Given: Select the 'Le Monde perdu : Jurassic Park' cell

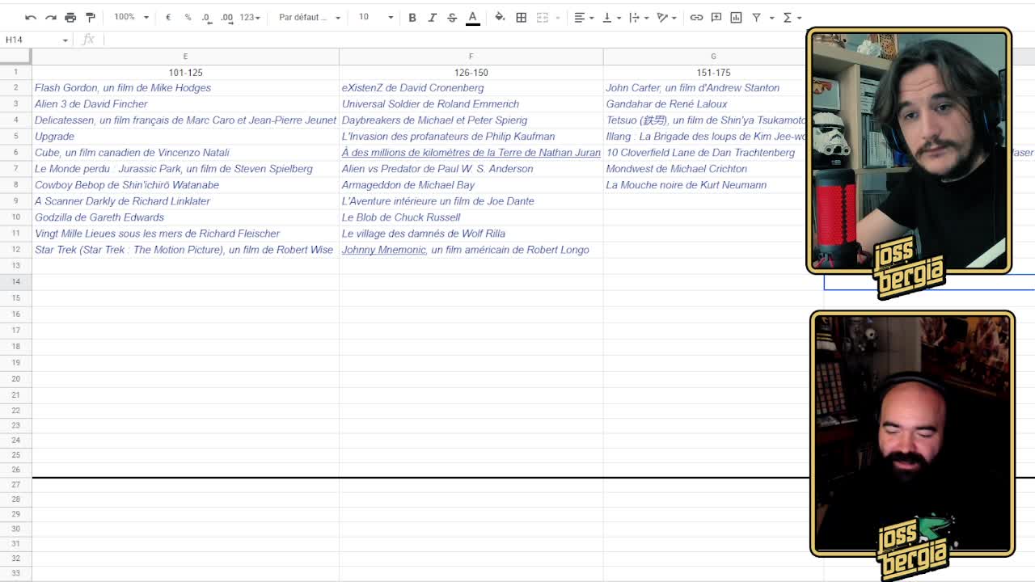Looking at the screenshot, I should click(x=185, y=169).
